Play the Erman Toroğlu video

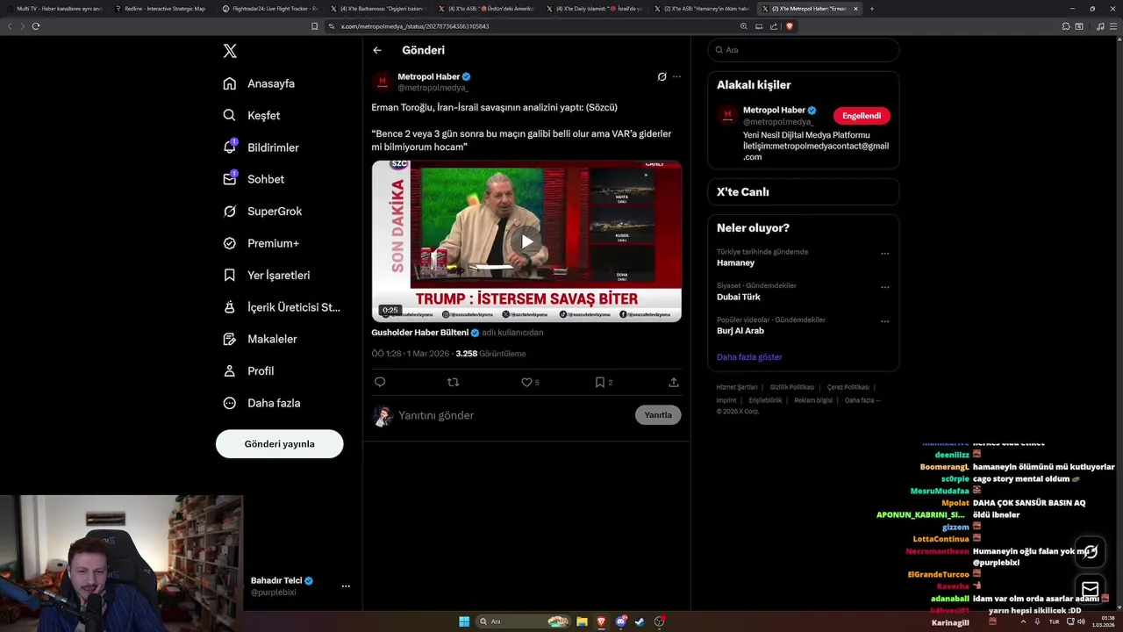point(526,241)
